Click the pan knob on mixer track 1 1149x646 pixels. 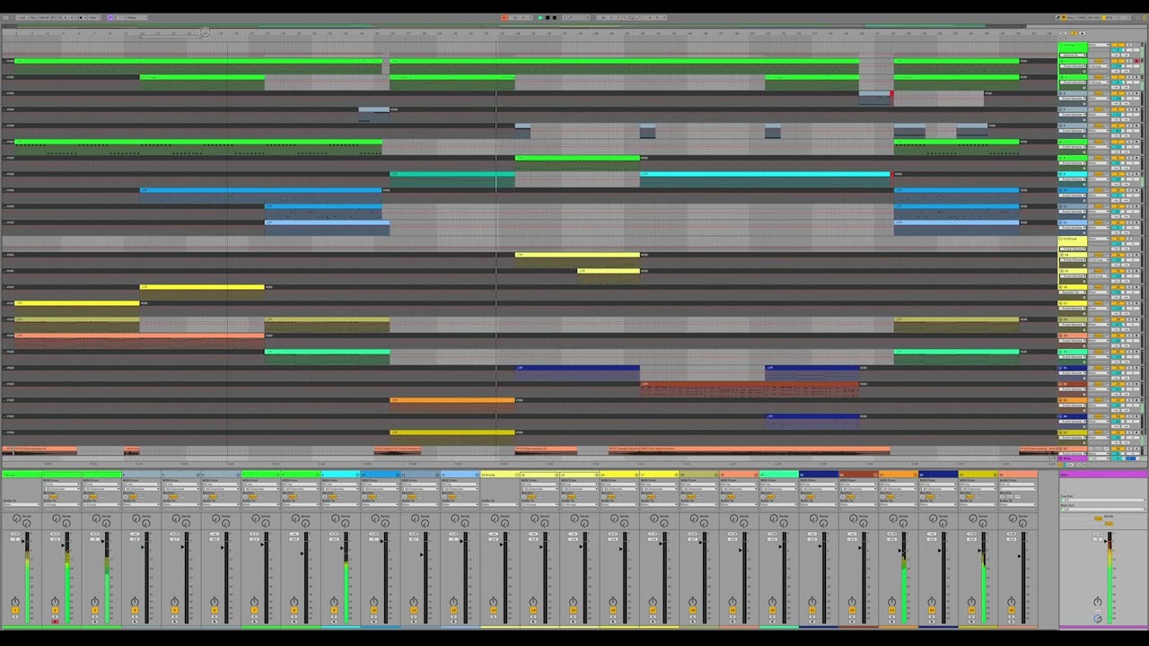pyautogui.click(x=15, y=602)
